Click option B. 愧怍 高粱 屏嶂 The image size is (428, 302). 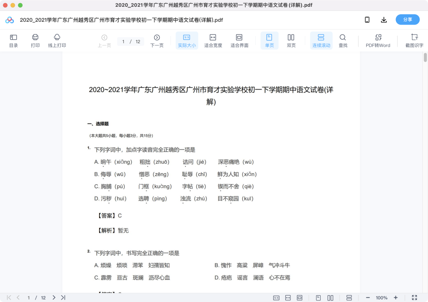(252, 266)
